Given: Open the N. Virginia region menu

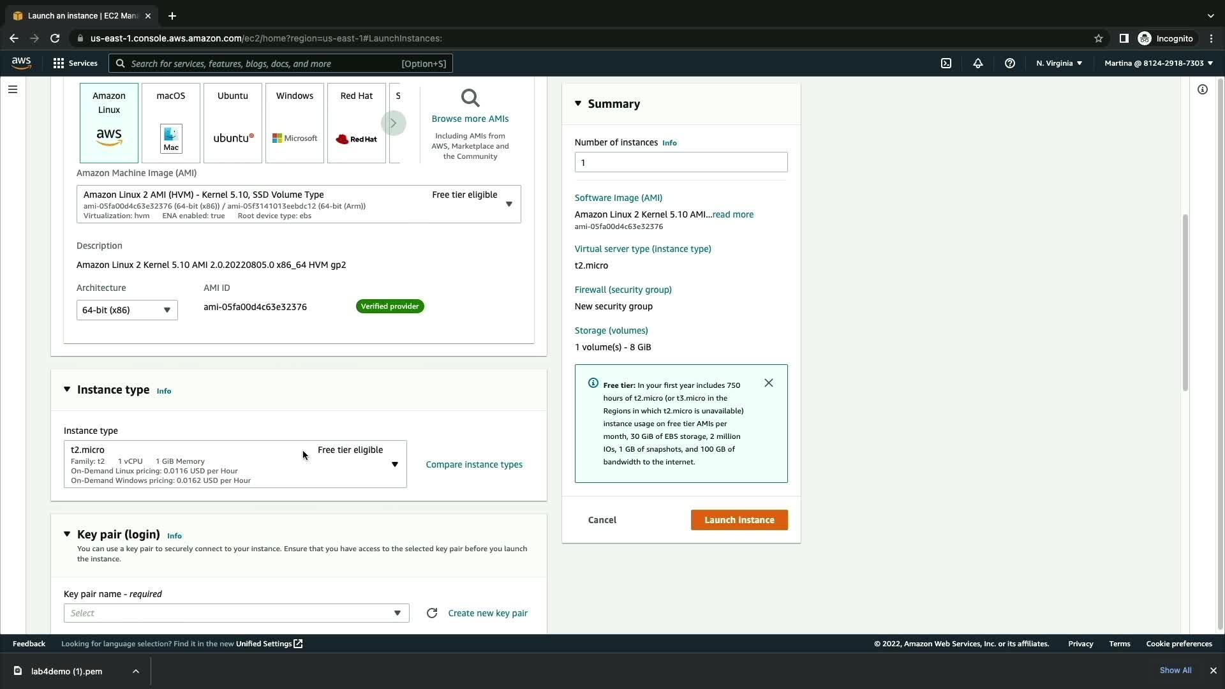Looking at the screenshot, I should [1059, 63].
